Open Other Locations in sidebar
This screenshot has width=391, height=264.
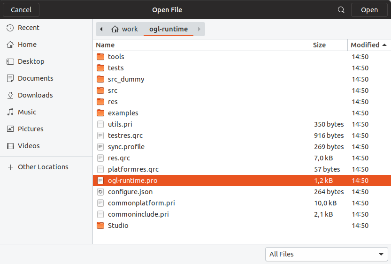[x=43, y=167]
